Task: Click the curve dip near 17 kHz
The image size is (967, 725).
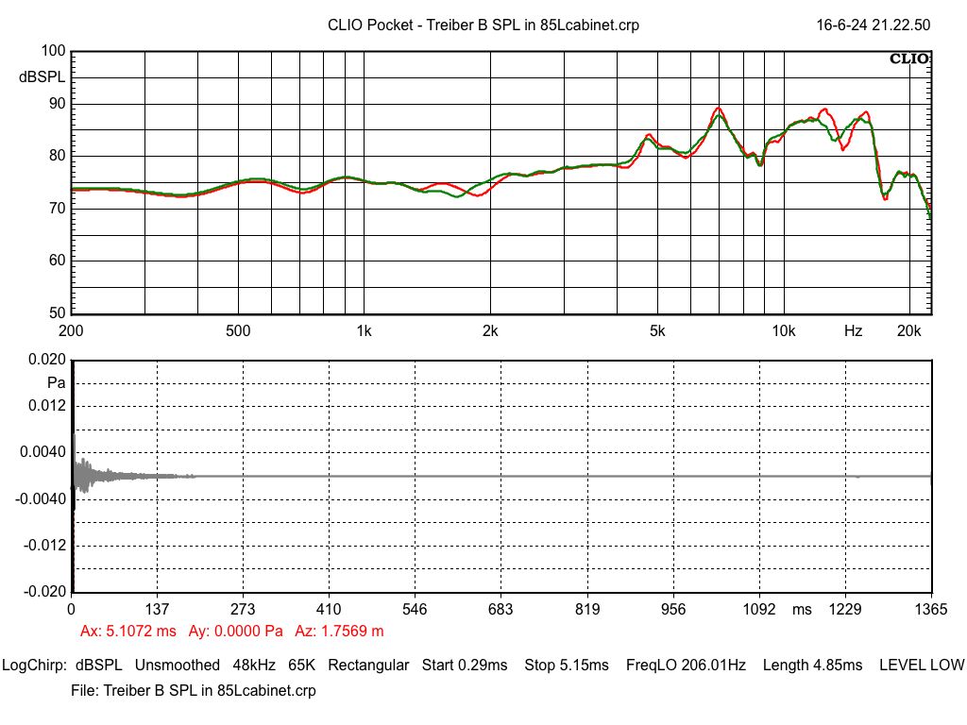Action: coord(884,195)
